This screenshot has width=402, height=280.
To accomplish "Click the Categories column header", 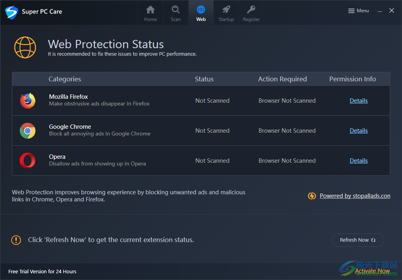I will point(65,79).
